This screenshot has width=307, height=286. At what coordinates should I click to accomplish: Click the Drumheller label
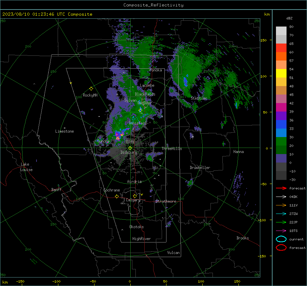(200, 168)
